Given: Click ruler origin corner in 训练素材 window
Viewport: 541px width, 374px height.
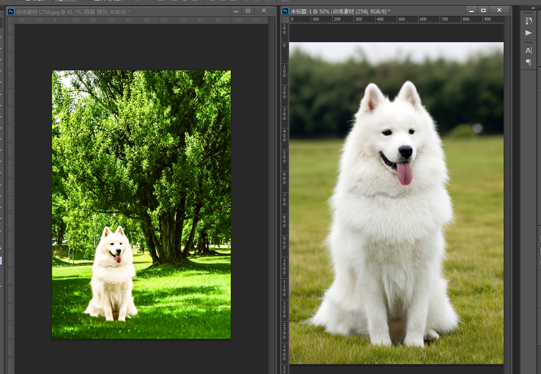Looking at the screenshot, I should (x=10, y=20).
